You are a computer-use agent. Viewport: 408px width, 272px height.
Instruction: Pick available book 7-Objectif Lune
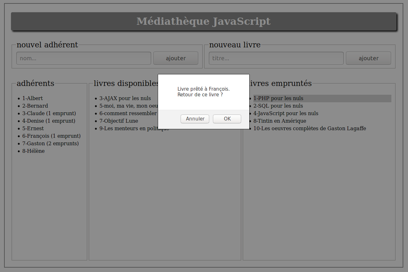tap(119, 121)
